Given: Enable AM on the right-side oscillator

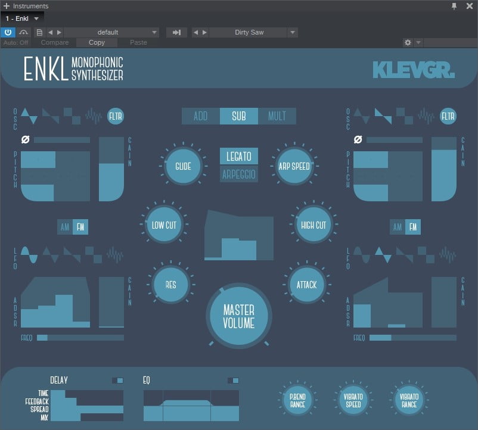Looking at the screenshot, I should [x=398, y=227].
